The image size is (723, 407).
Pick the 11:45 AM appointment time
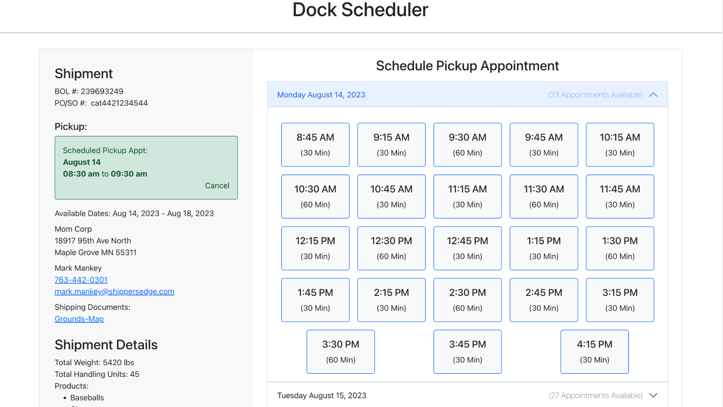pos(619,196)
